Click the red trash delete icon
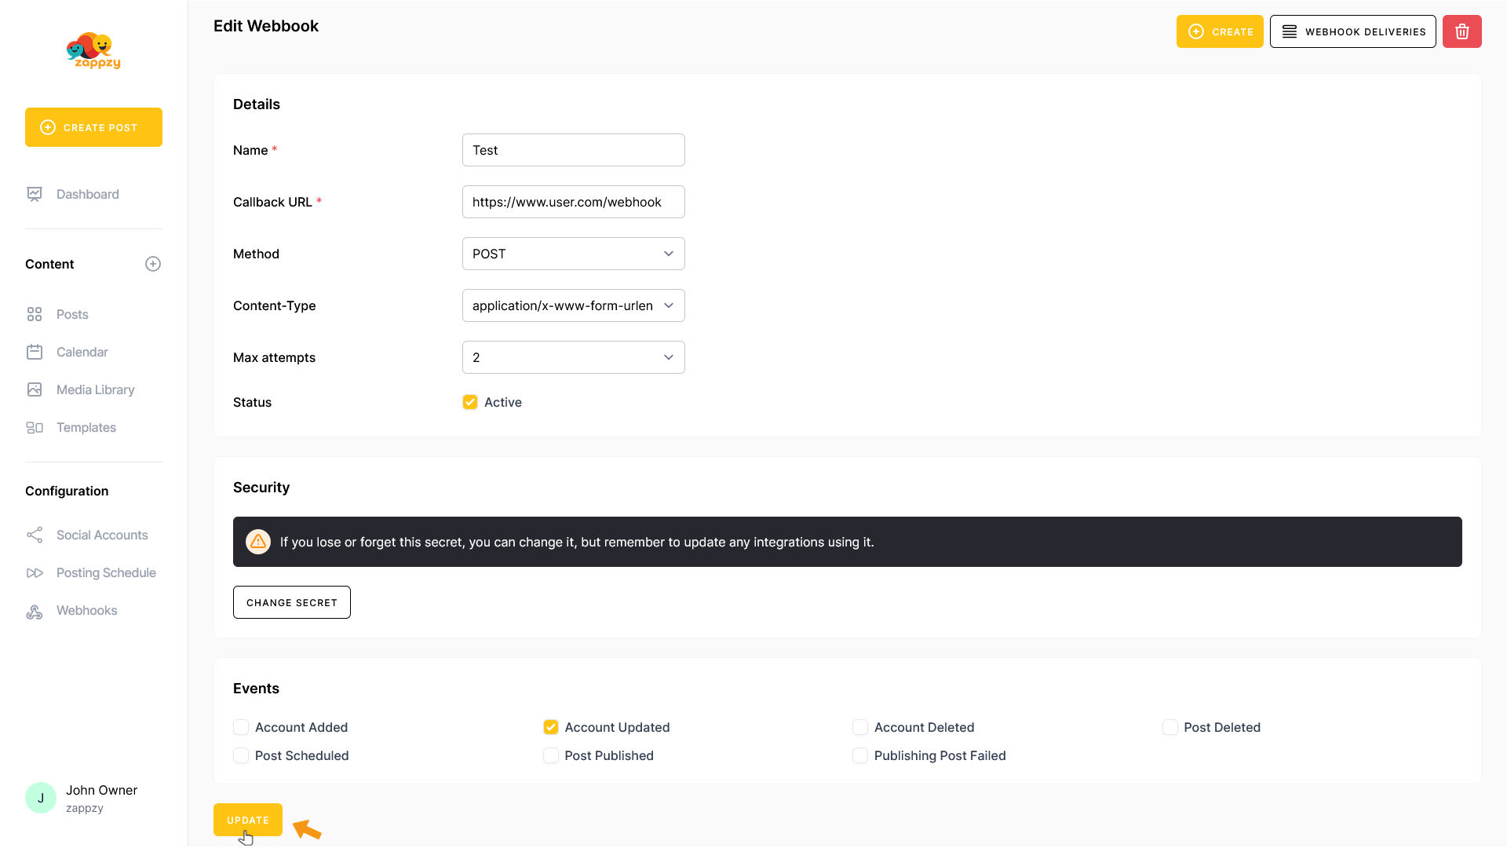Screen dimensions: 1507x848 pos(1461,31)
